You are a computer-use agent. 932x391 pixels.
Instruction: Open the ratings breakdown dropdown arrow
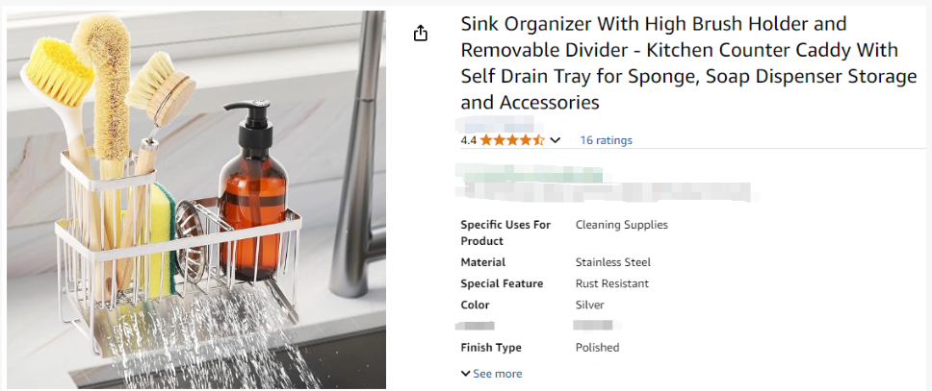555,140
